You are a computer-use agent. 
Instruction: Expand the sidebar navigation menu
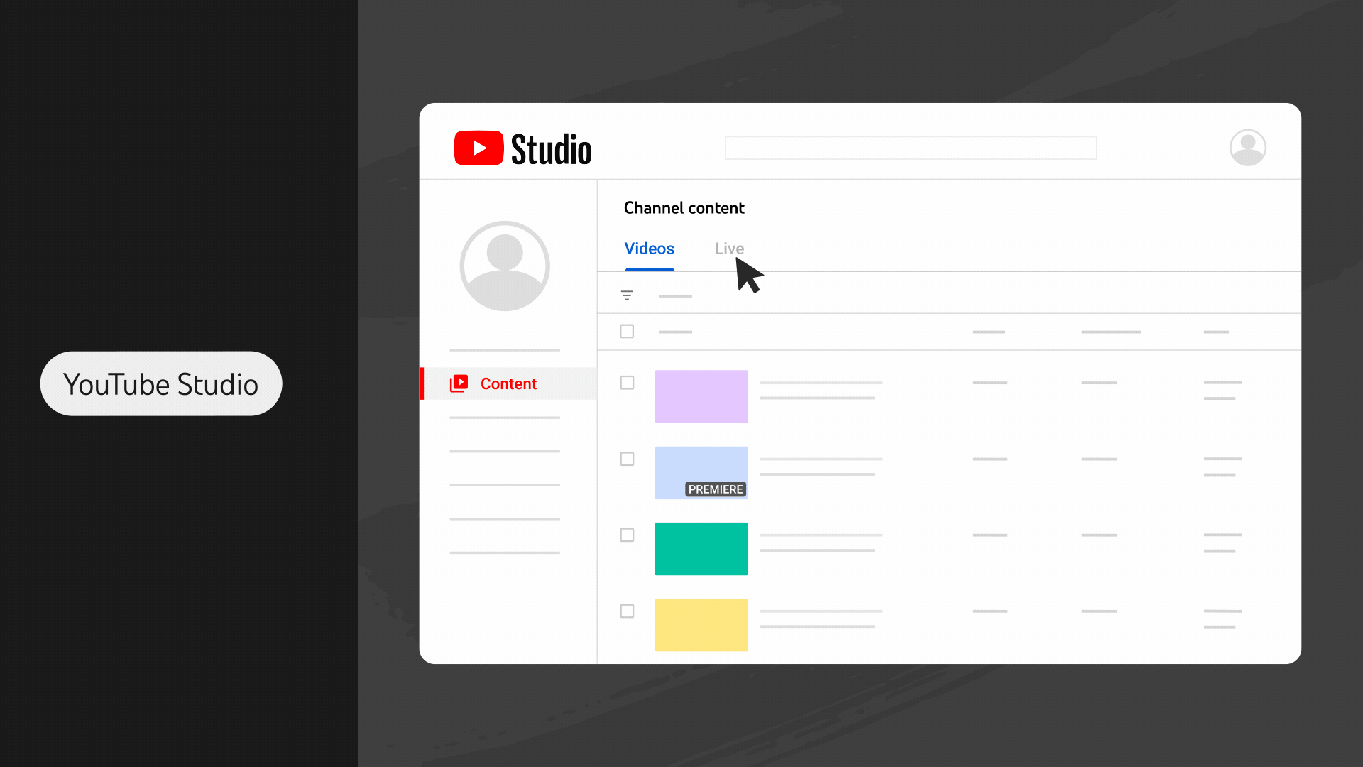point(438,147)
